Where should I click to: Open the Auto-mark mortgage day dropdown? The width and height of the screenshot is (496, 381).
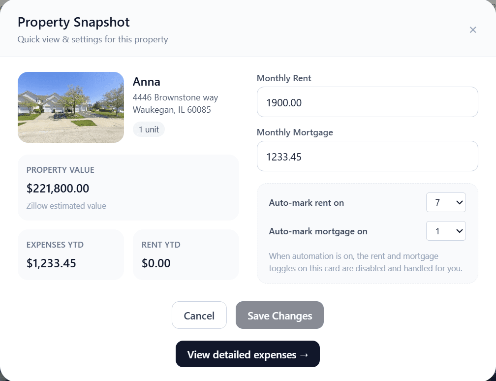coord(446,231)
